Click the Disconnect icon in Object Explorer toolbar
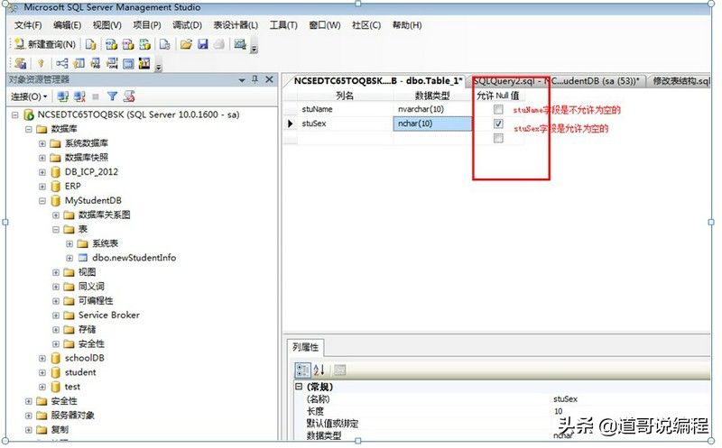 pos(79,96)
